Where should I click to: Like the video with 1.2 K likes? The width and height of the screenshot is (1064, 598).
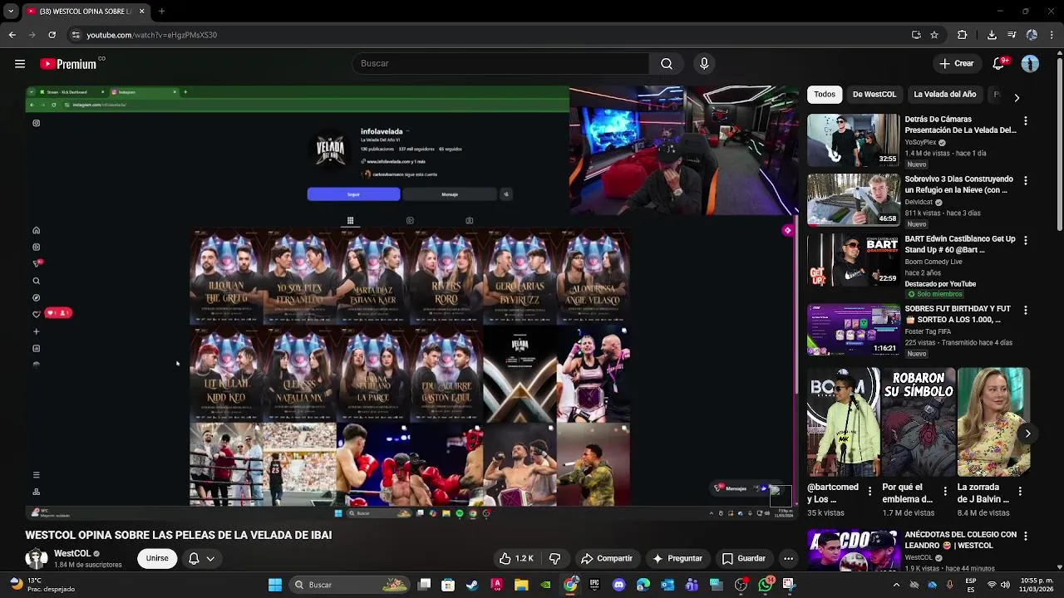[516, 558]
